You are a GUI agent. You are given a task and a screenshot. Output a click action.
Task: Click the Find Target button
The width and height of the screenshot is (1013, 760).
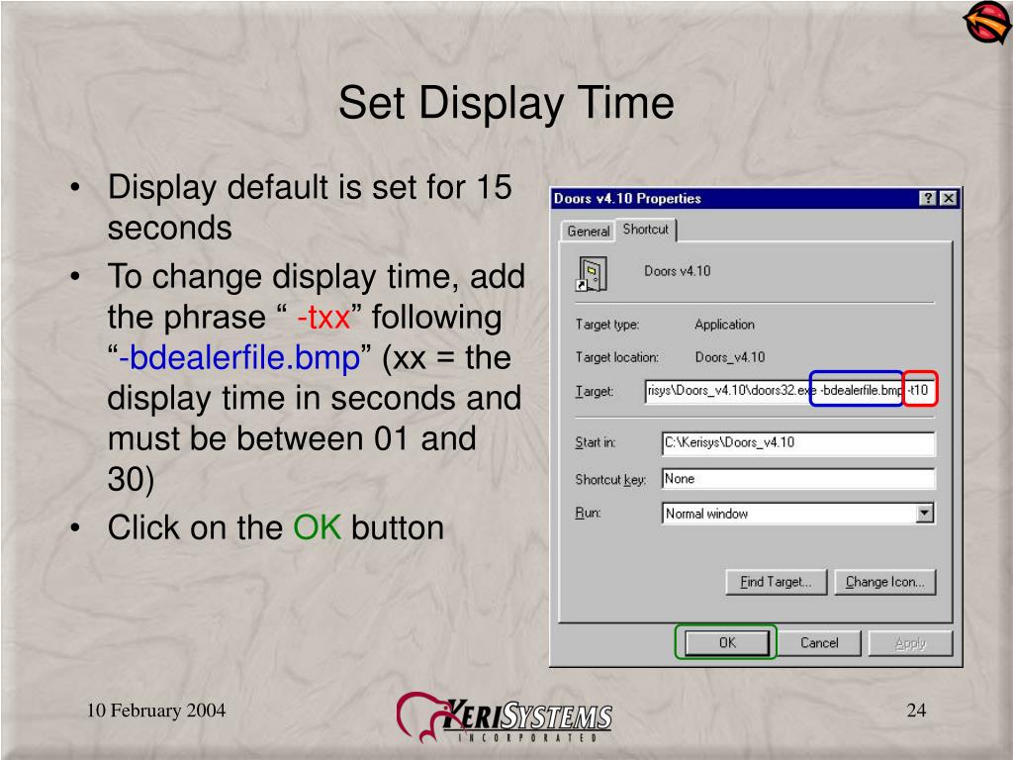tap(776, 582)
